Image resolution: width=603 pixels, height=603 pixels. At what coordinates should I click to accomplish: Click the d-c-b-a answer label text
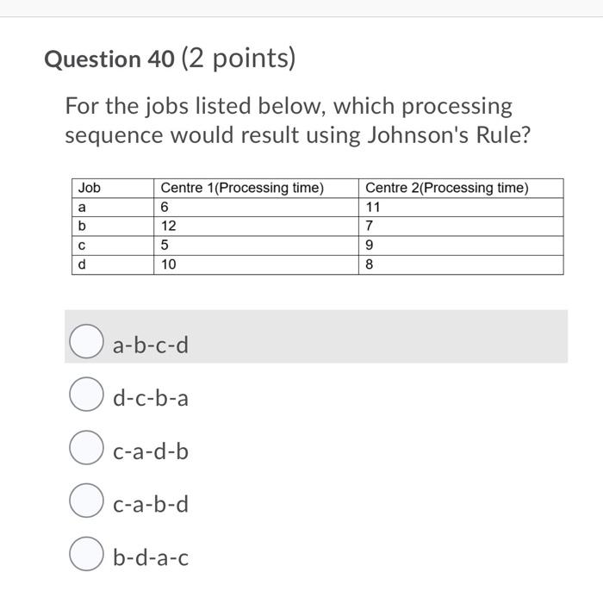coord(151,398)
